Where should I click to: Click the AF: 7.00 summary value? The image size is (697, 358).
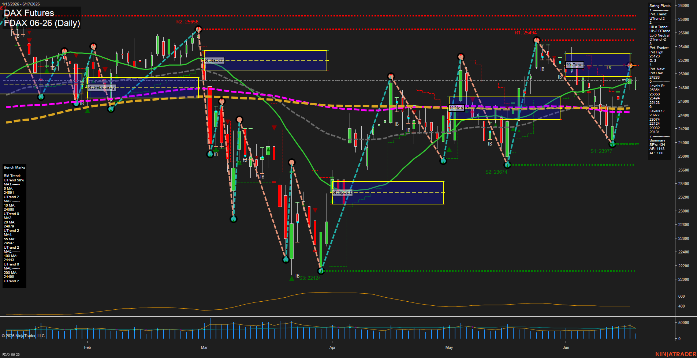[x=656, y=153]
